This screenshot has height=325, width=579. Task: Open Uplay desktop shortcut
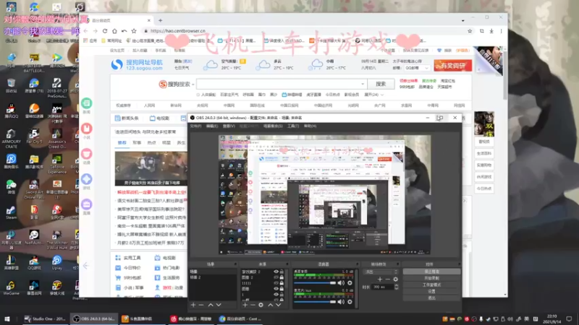(x=56, y=262)
